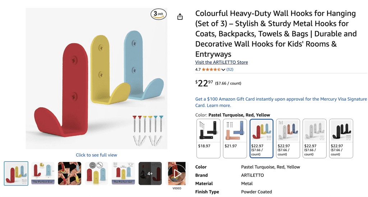Pick the all-black three hooks swatch
This screenshot has height=197, width=368.
pyautogui.click(x=341, y=138)
